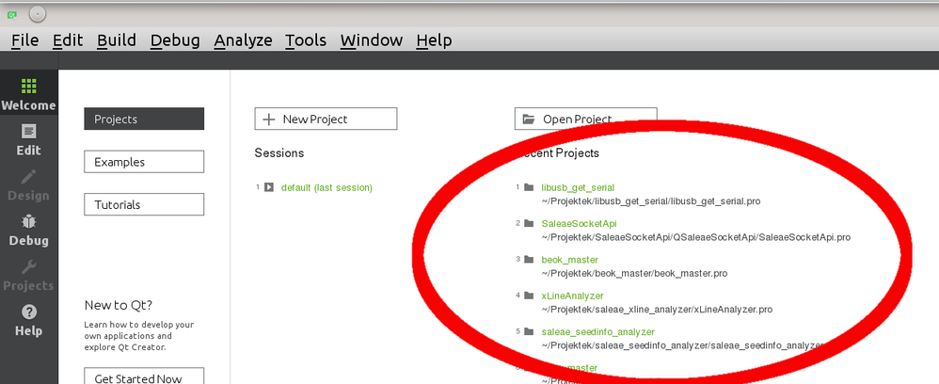The height and width of the screenshot is (384, 939).
Task: Open Help mode question mark icon
Action: [x=29, y=312]
